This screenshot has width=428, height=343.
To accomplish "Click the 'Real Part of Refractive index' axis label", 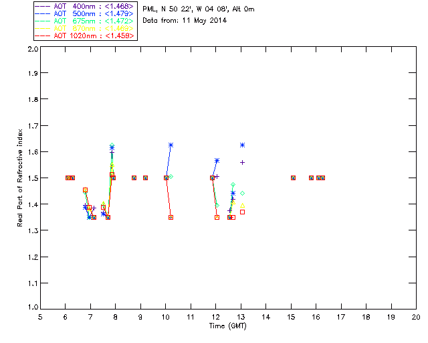I will (x=19, y=178).
